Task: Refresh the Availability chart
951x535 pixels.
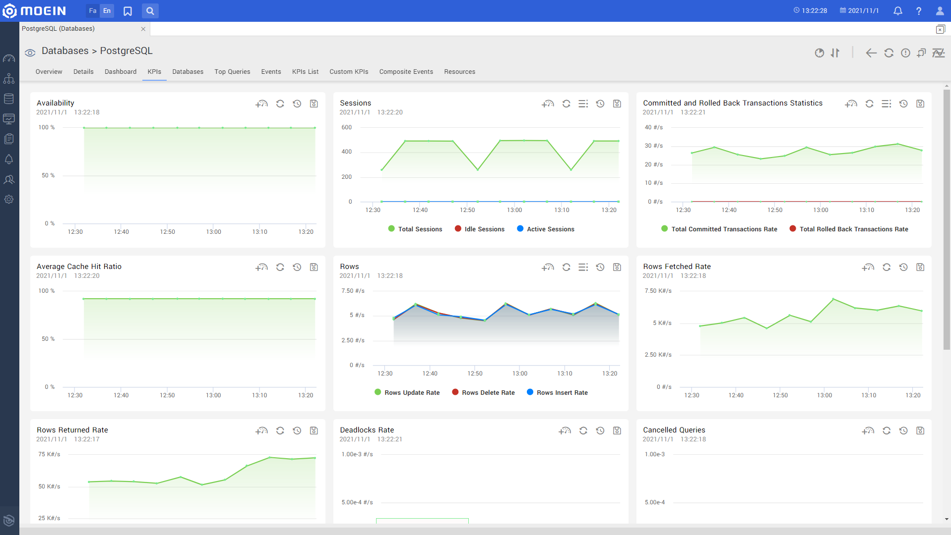Action: (280, 104)
